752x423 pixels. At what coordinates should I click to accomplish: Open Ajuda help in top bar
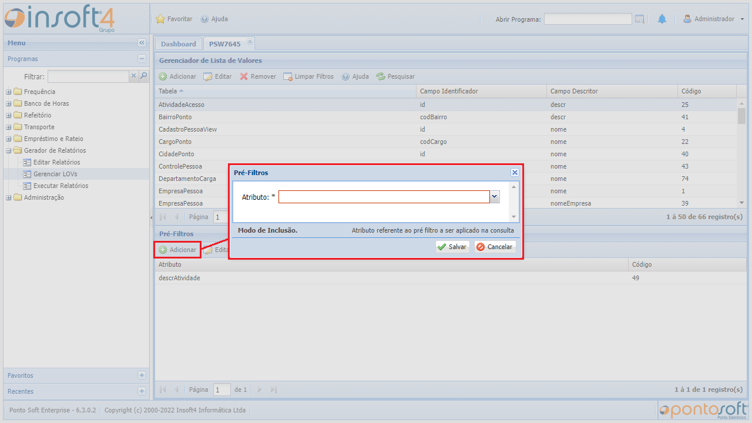pyautogui.click(x=214, y=19)
